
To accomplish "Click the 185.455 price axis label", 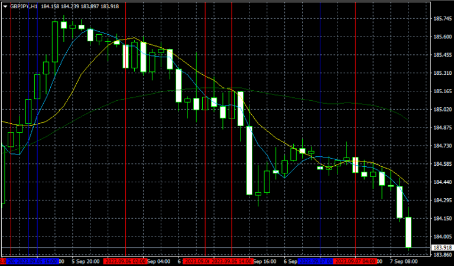I will coord(442,55).
